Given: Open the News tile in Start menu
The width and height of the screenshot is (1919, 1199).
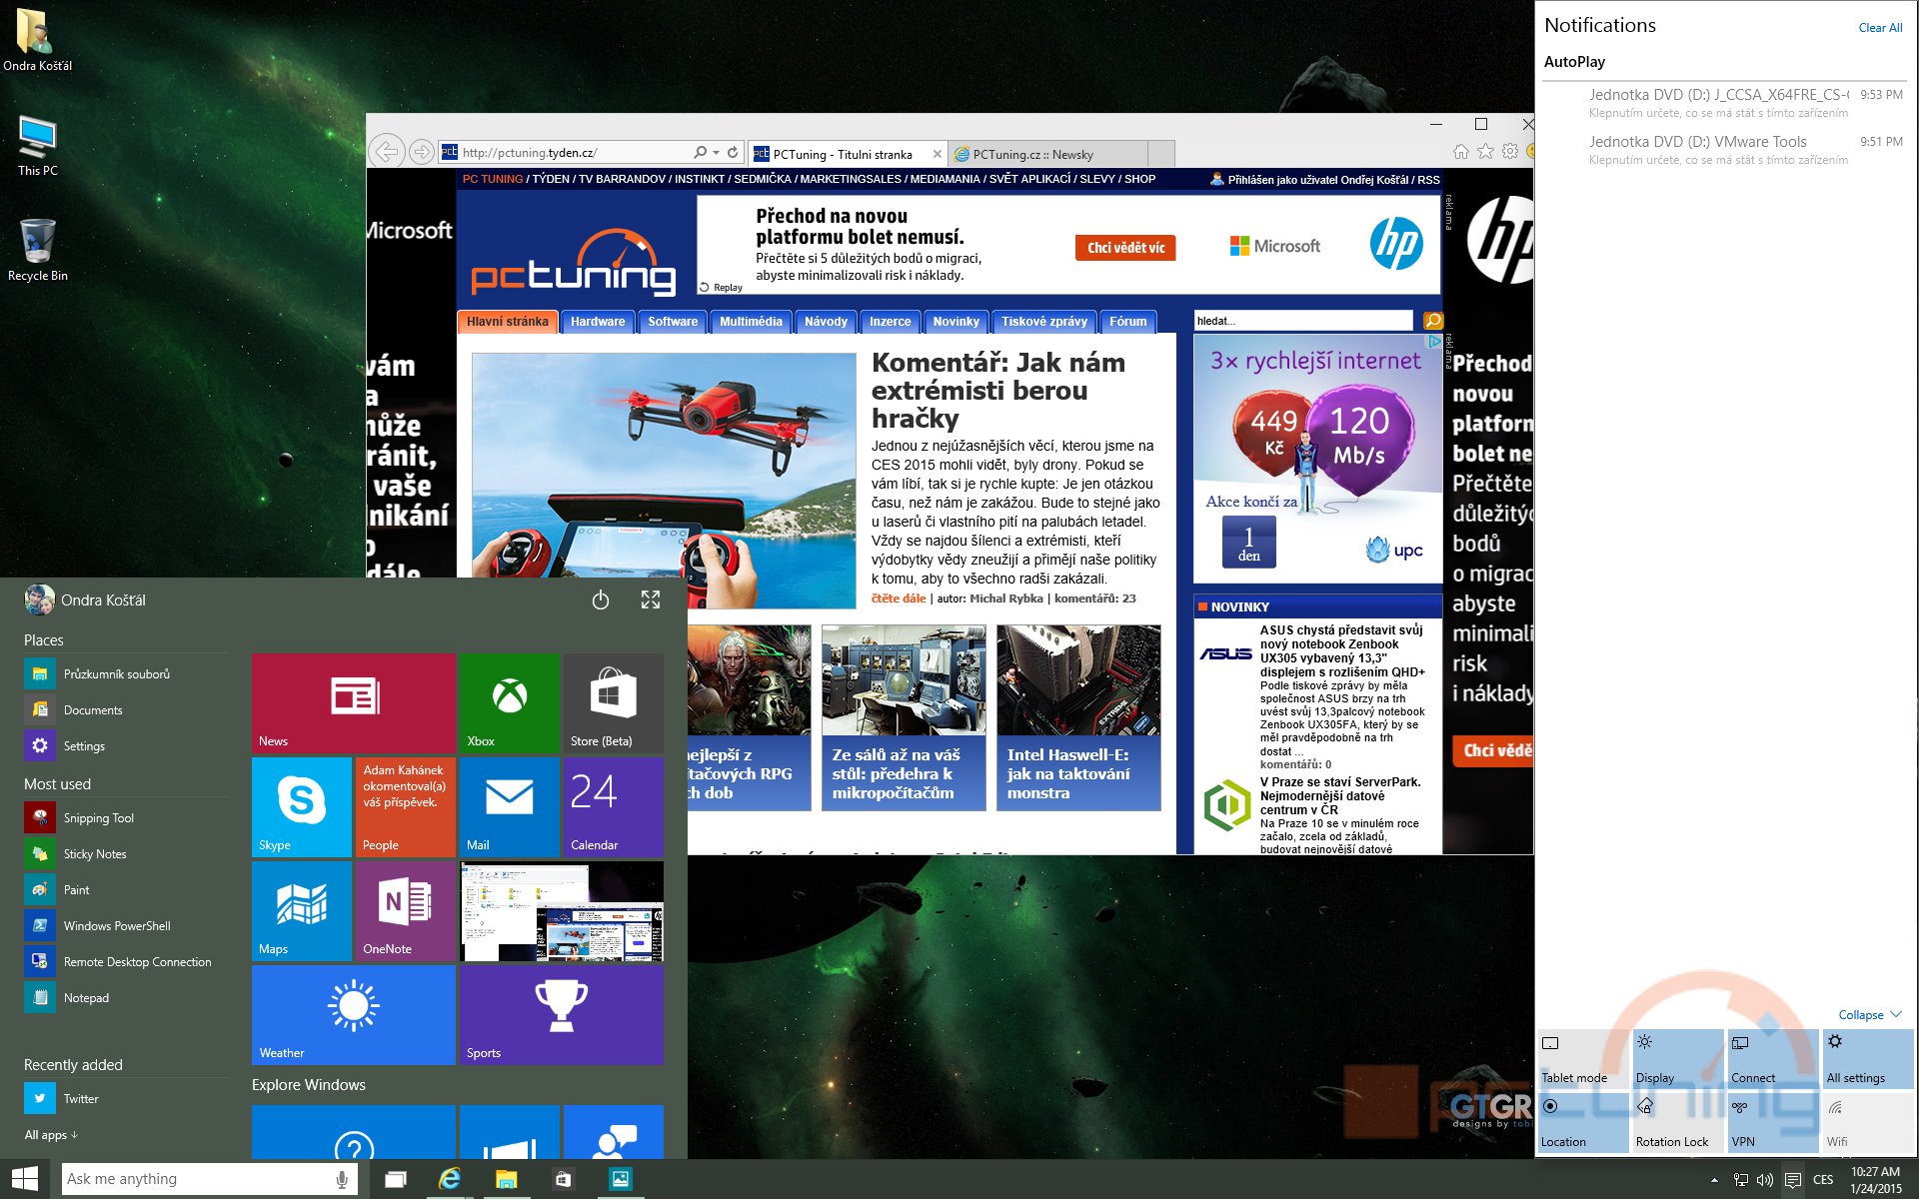Looking at the screenshot, I should tap(353, 702).
